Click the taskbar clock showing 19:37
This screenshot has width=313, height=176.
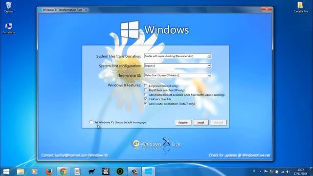pyautogui.click(x=300, y=172)
